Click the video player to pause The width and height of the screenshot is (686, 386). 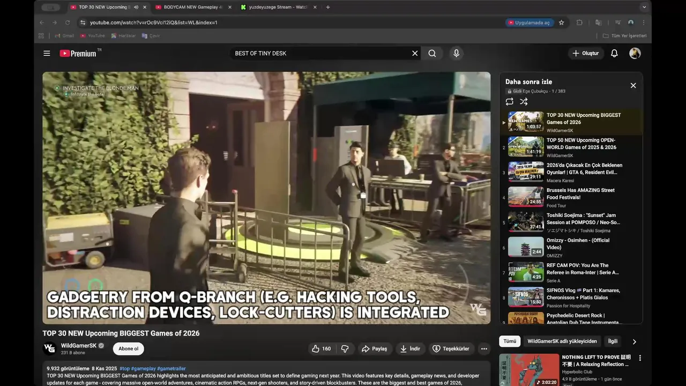[x=266, y=198]
